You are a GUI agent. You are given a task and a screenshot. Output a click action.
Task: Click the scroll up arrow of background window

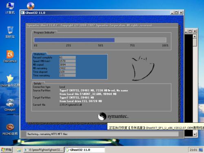coord(195,36)
